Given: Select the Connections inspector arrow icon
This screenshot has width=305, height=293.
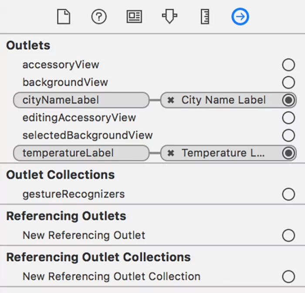Looking at the screenshot, I should [x=240, y=17].
